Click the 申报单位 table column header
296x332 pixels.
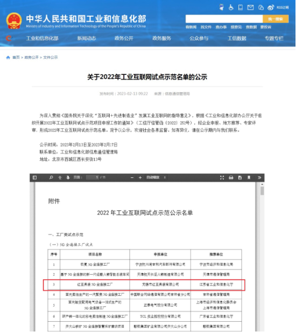160,254
